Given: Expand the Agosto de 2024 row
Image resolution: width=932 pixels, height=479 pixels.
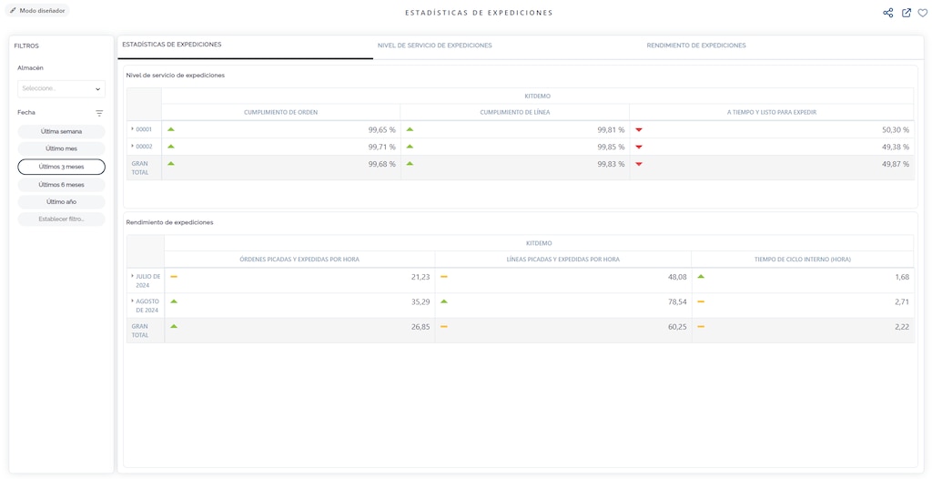Looking at the screenshot, I should click(133, 301).
